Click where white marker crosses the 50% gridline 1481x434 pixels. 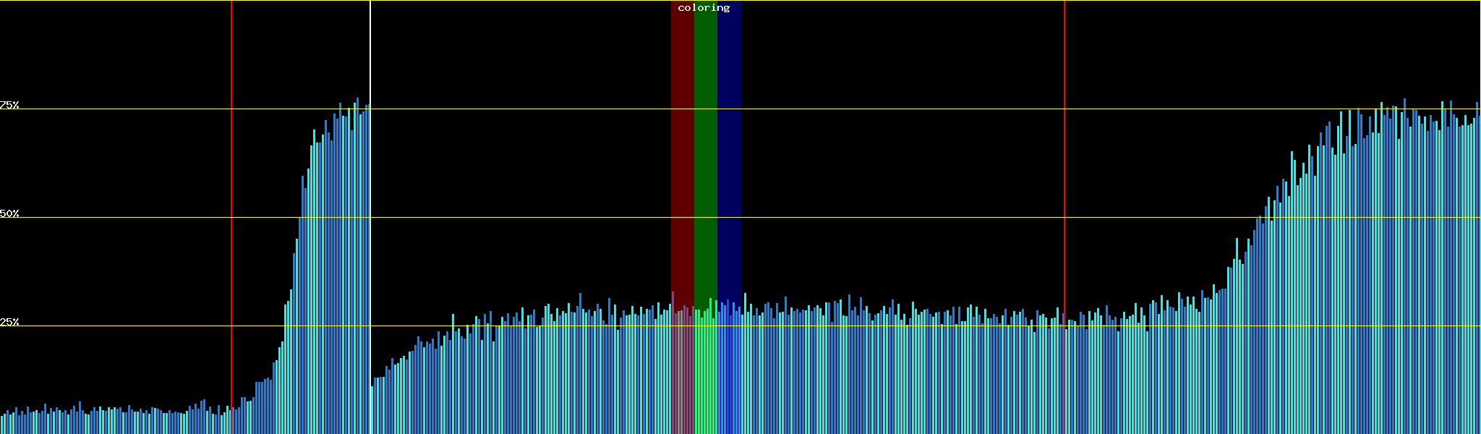[370, 218]
